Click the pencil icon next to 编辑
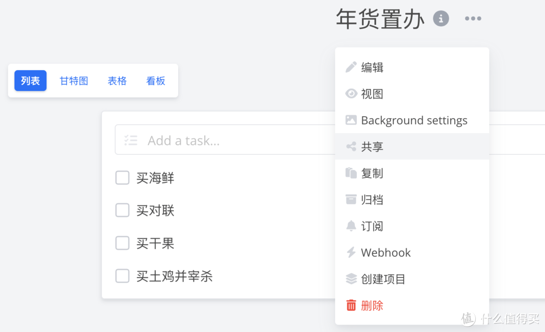 pos(352,67)
